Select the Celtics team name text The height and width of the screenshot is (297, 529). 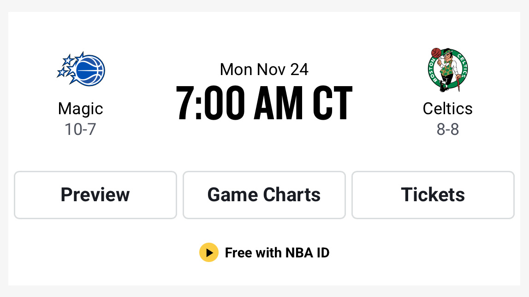tap(447, 109)
